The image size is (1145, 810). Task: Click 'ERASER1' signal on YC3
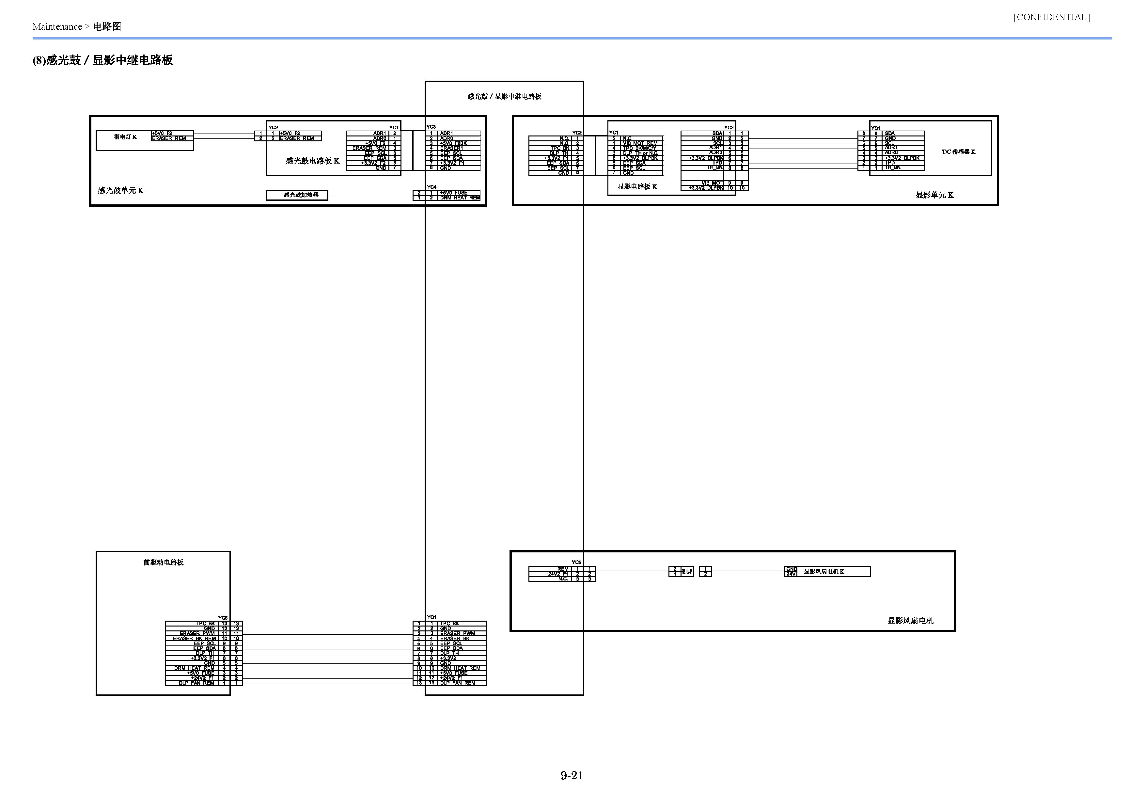[x=451, y=148]
